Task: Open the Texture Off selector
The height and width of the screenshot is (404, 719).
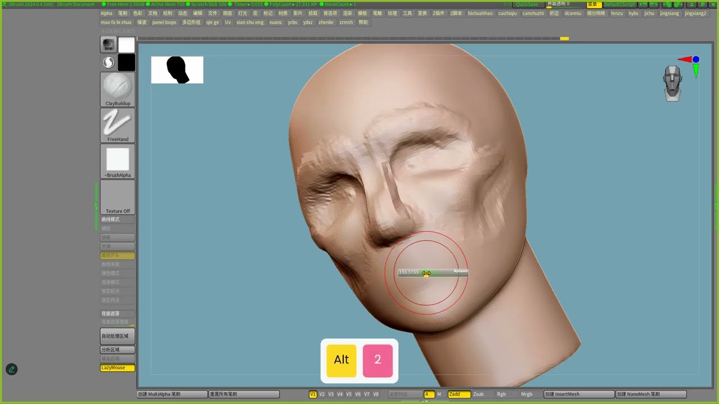Action: (117, 197)
